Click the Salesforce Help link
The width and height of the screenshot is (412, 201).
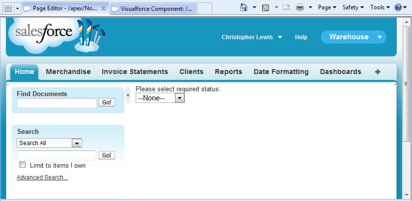[301, 37]
